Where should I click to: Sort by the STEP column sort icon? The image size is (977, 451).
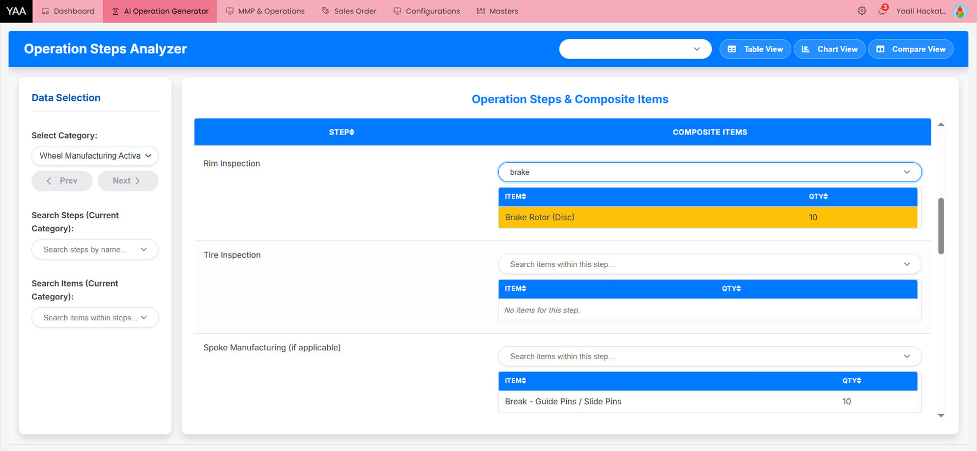pos(352,132)
